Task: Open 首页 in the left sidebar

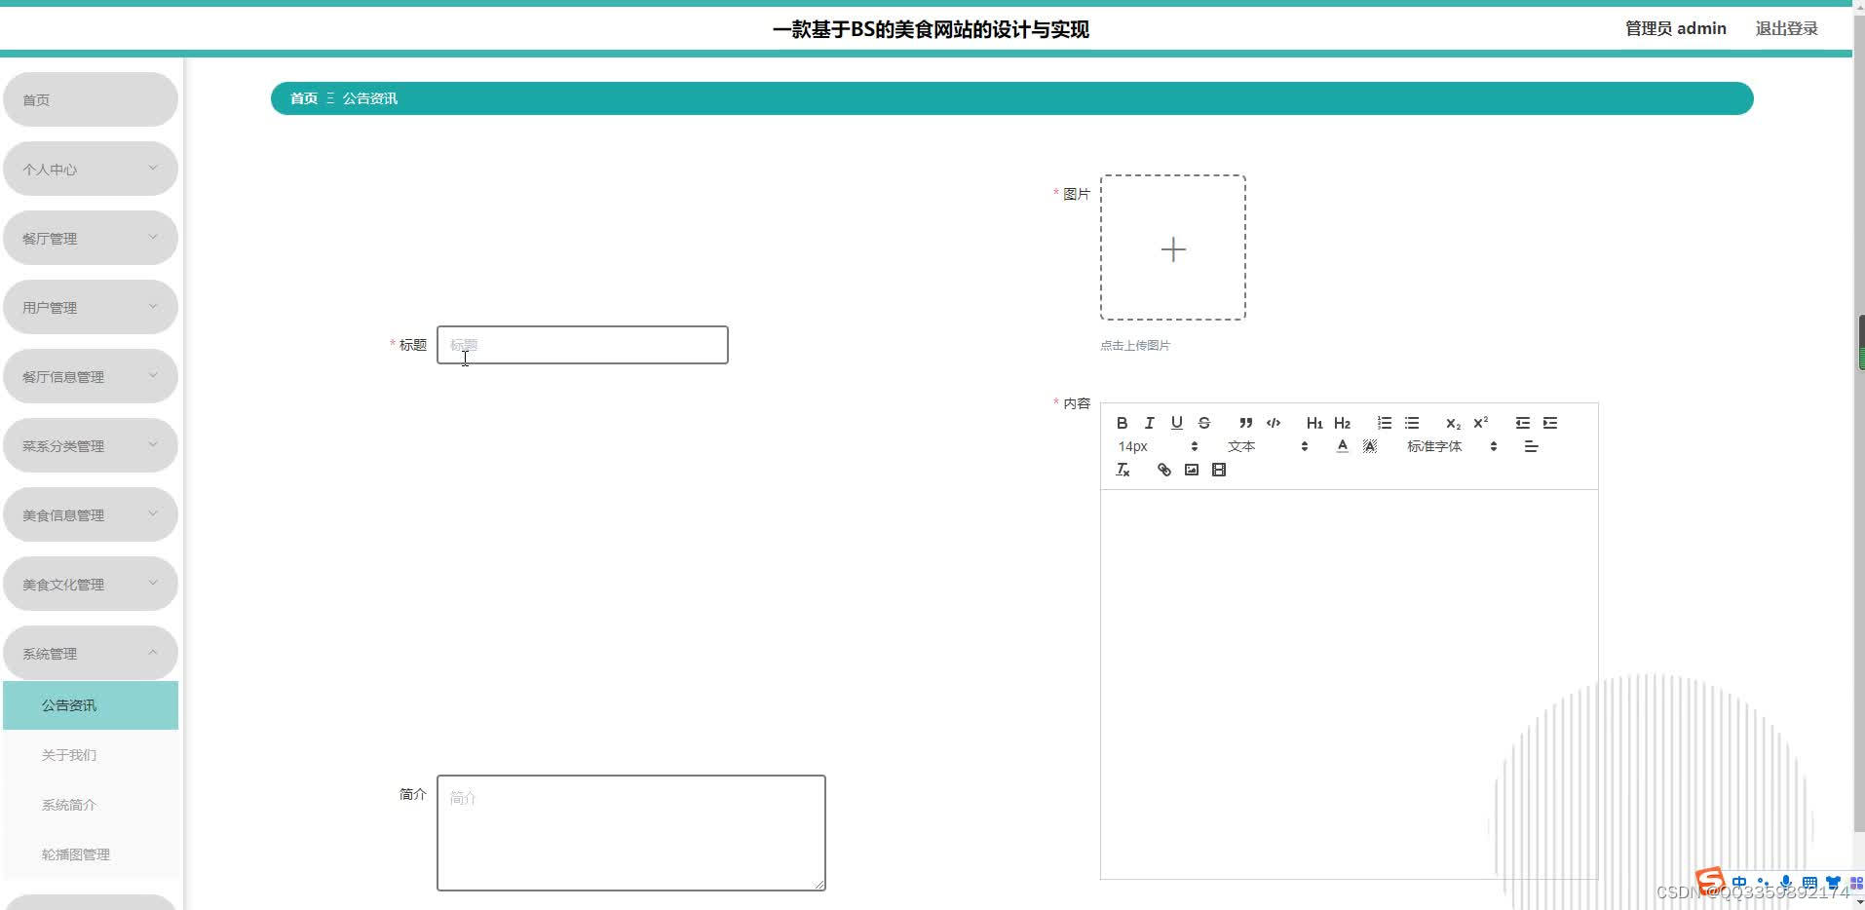Action: pos(91,99)
